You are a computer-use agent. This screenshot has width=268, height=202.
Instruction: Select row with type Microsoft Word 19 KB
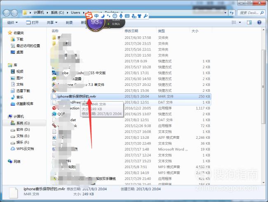(131, 150)
